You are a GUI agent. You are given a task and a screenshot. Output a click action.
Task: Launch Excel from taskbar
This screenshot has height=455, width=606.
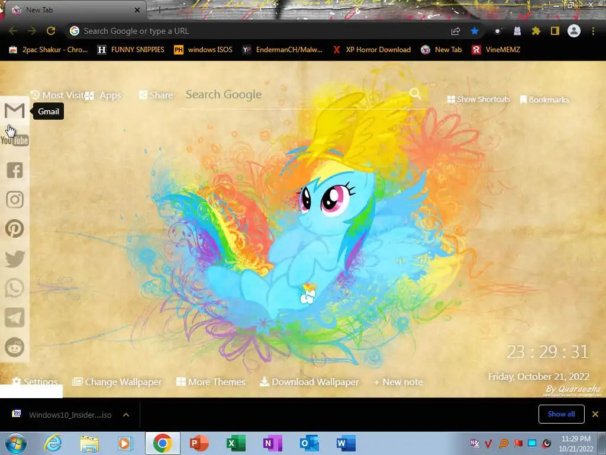[x=236, y=443]
